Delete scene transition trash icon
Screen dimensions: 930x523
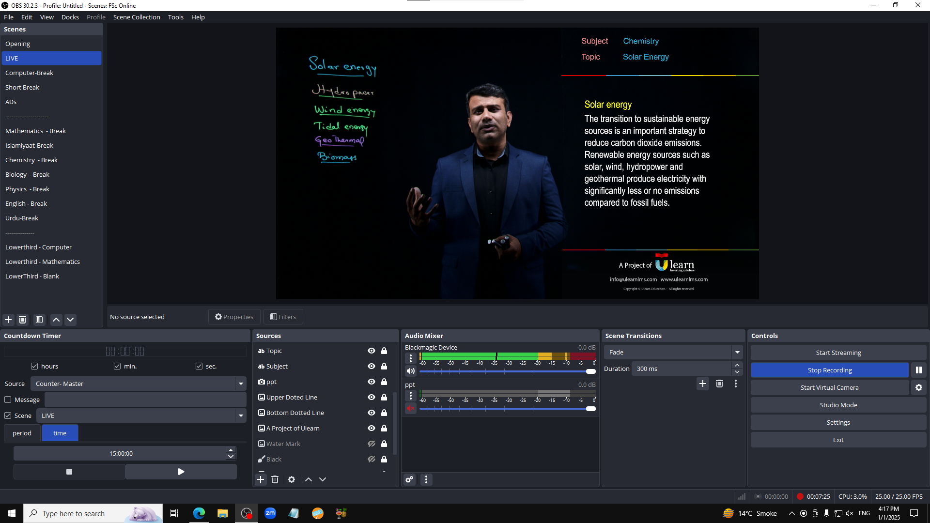coord(719,384)
